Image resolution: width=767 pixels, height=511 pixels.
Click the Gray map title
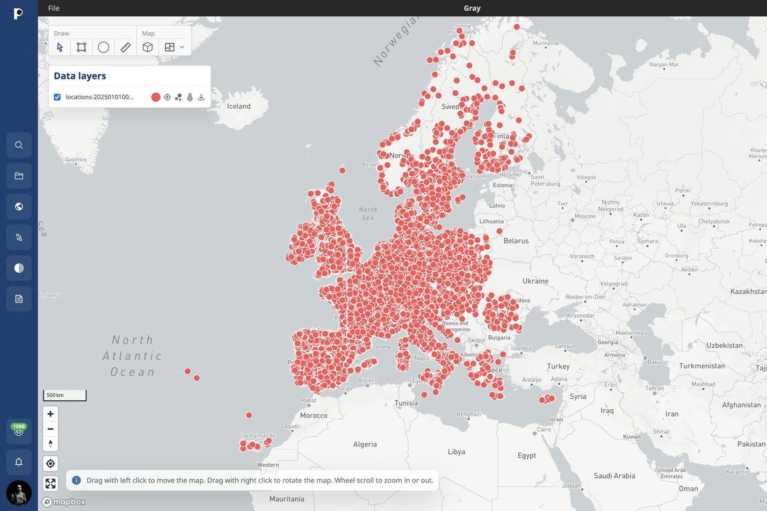472,8
